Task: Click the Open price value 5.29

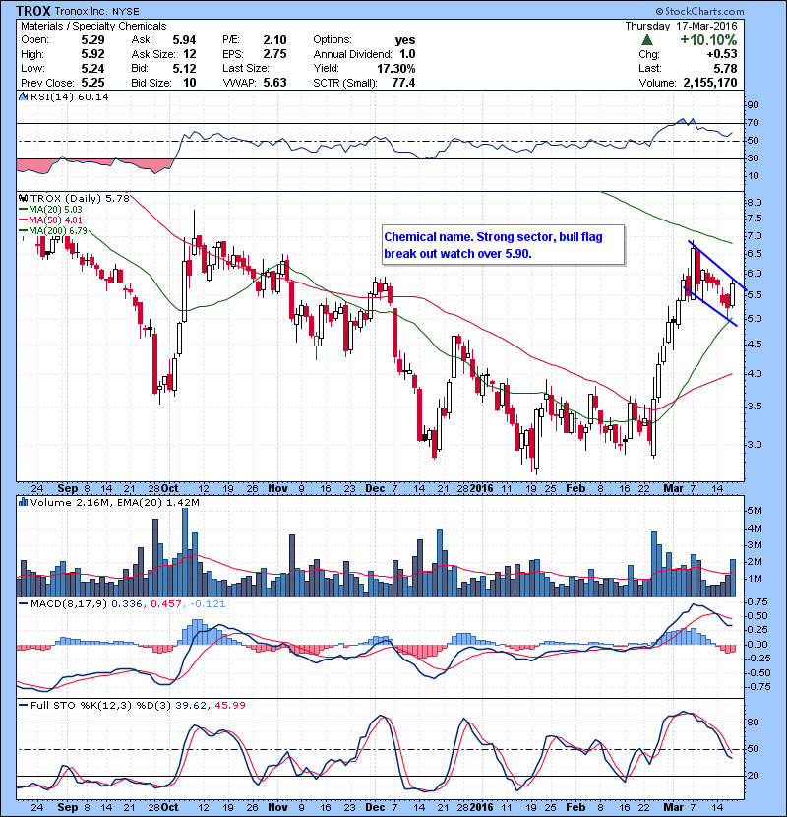Action: [x=92, y=40]
